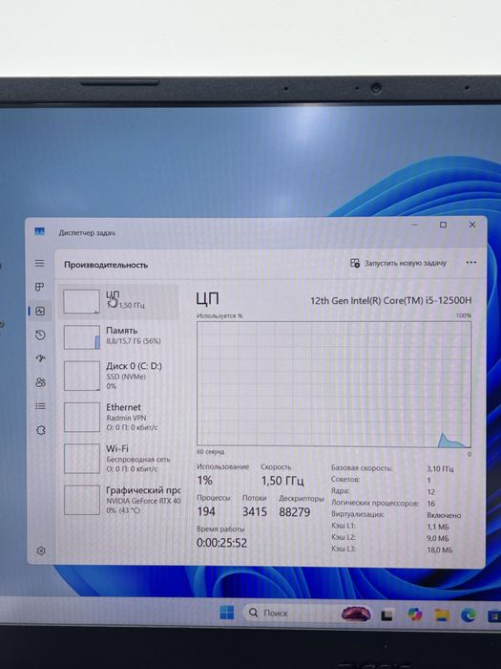Open the Startup apps icon in sidebar
The width and height of the screenshot is (501, 669).
tap(40, 358)
